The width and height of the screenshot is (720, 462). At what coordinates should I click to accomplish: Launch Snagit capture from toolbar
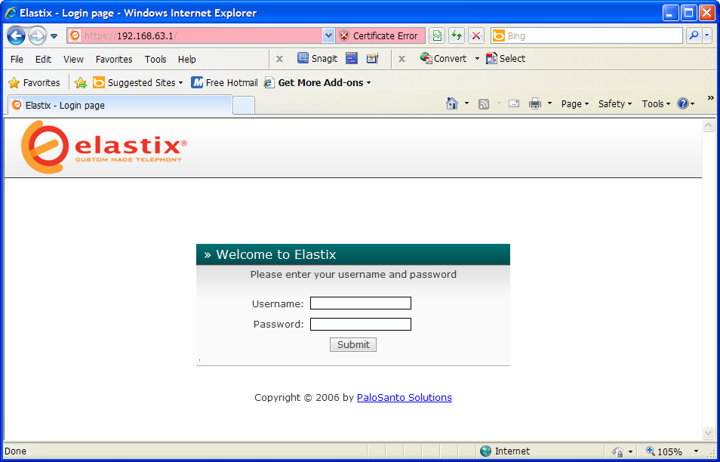point(317,58)
